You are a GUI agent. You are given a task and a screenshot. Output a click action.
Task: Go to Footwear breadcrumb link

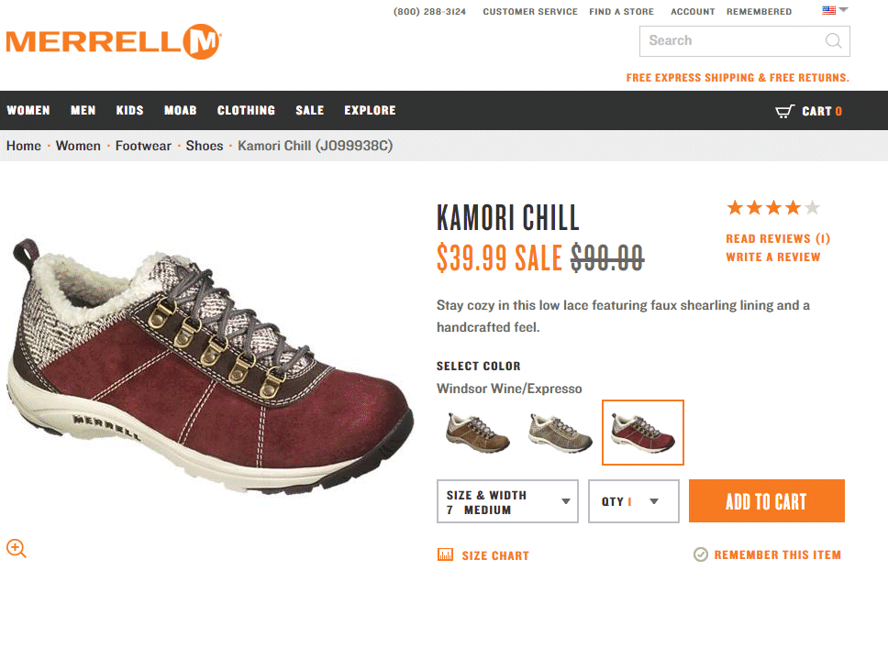click(143, 146)
